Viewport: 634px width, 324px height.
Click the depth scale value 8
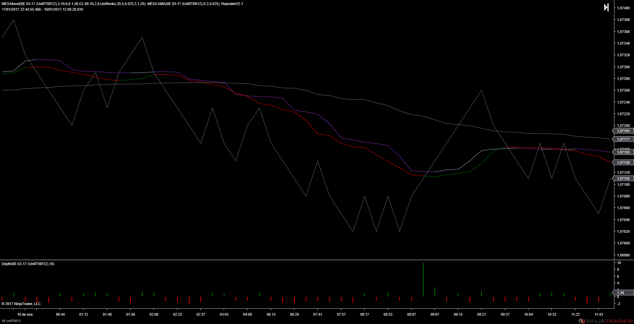(x=618, y=269)
